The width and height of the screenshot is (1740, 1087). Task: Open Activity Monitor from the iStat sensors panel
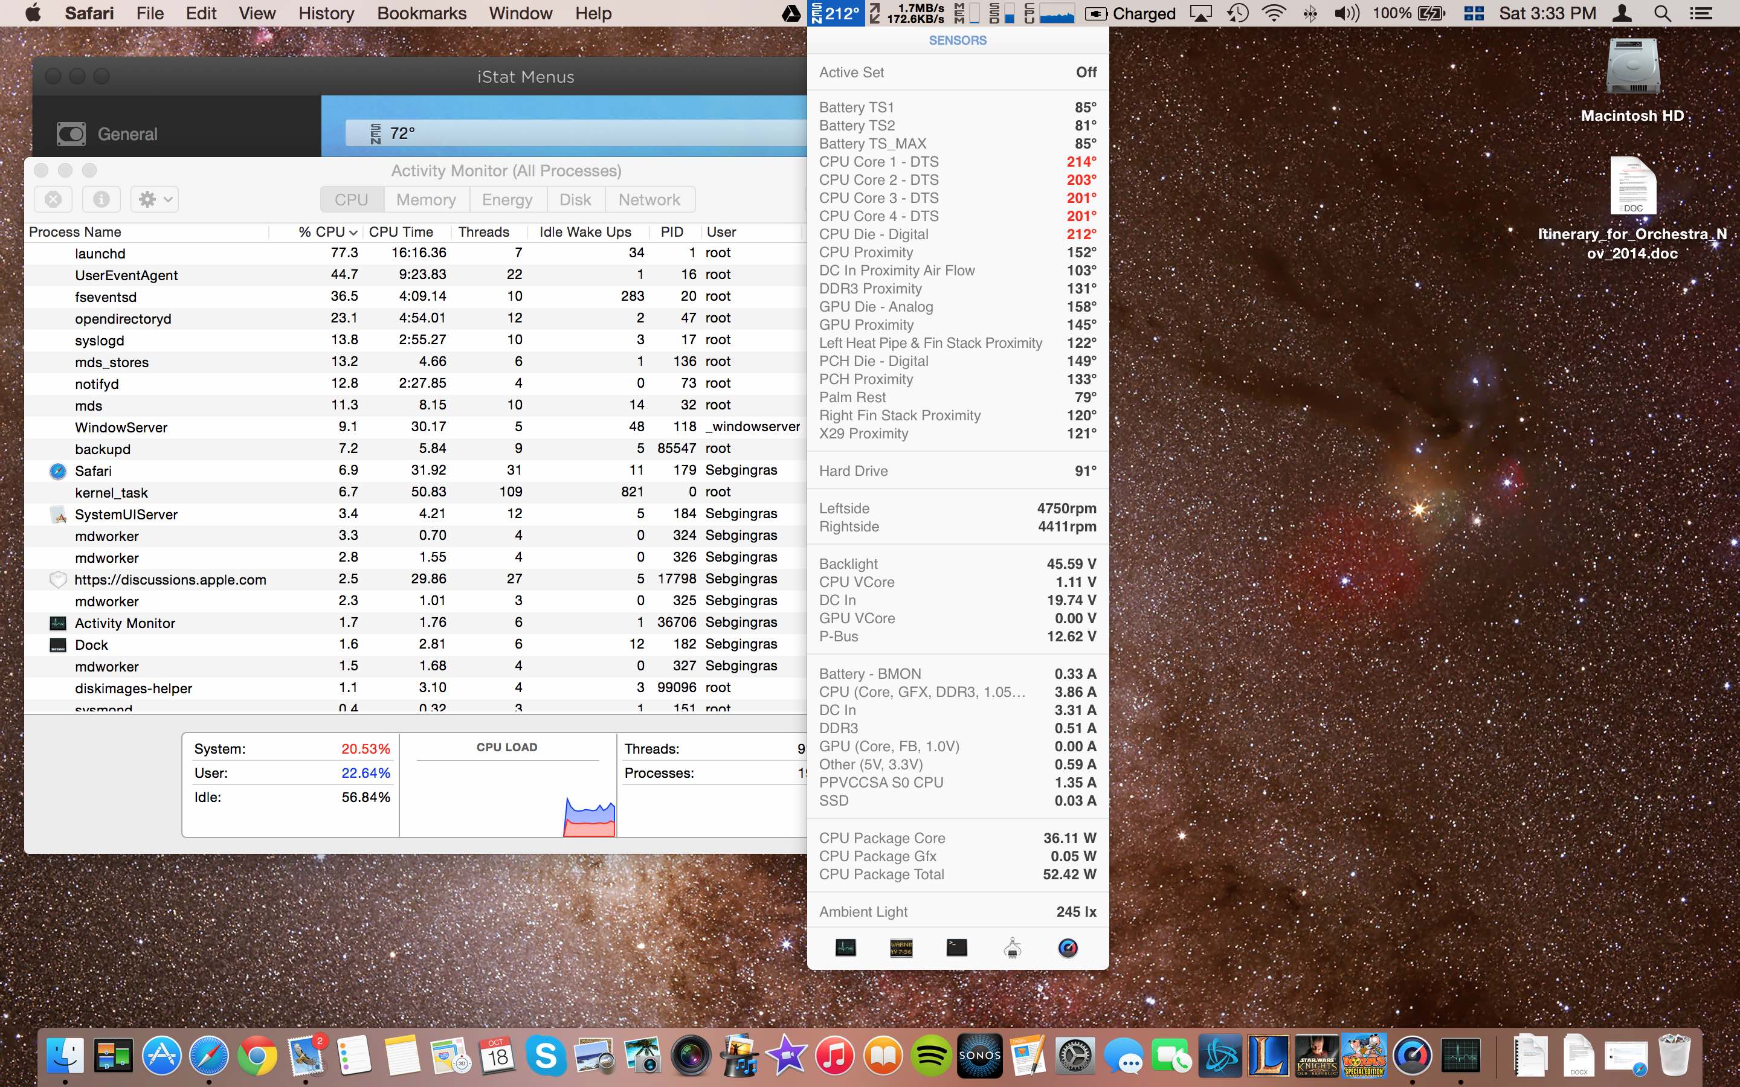click(x=846, y=948)
